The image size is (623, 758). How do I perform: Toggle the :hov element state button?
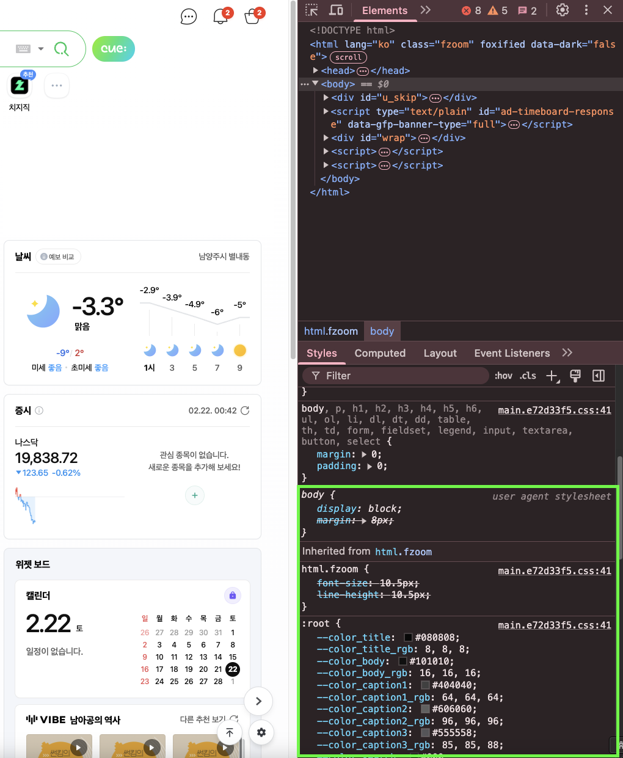[x=503, y=376]
